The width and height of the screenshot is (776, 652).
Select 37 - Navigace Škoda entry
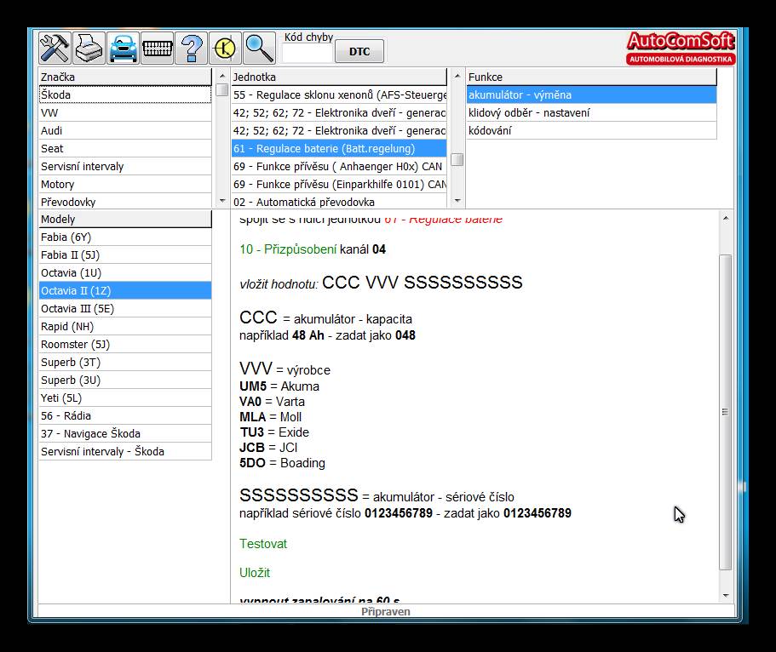pyautogui.click(x=125, y=433)
